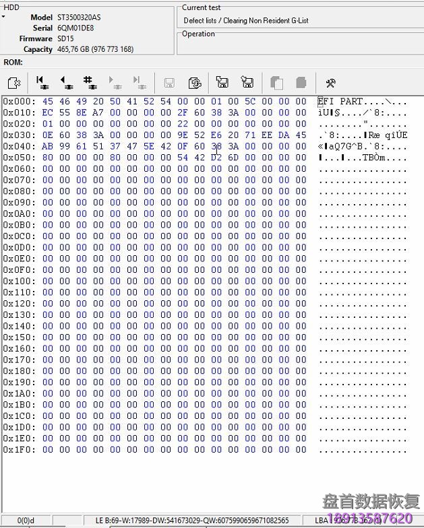Image resolution: width=424 pixels, height=528 pixels.
Task: Go to previous sector arrow icon
Action: point(66,83)
